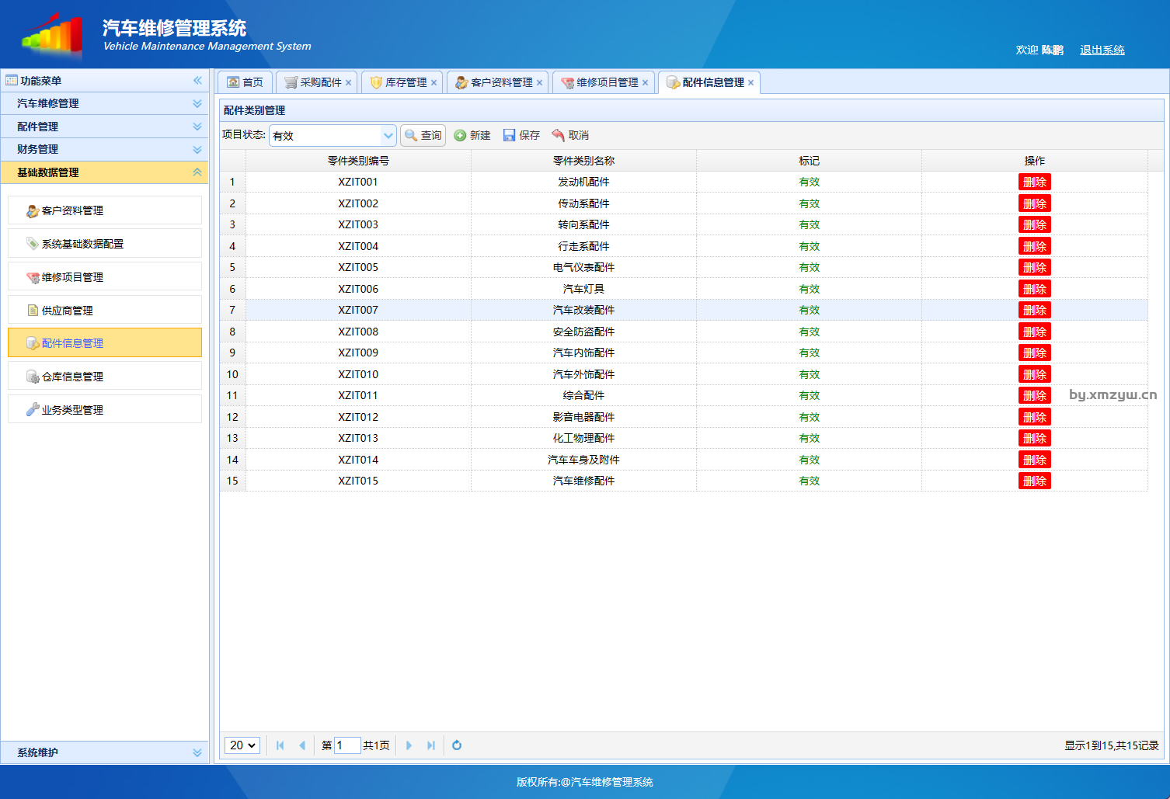Click the 保存 save button

click(x=521, y=135)
